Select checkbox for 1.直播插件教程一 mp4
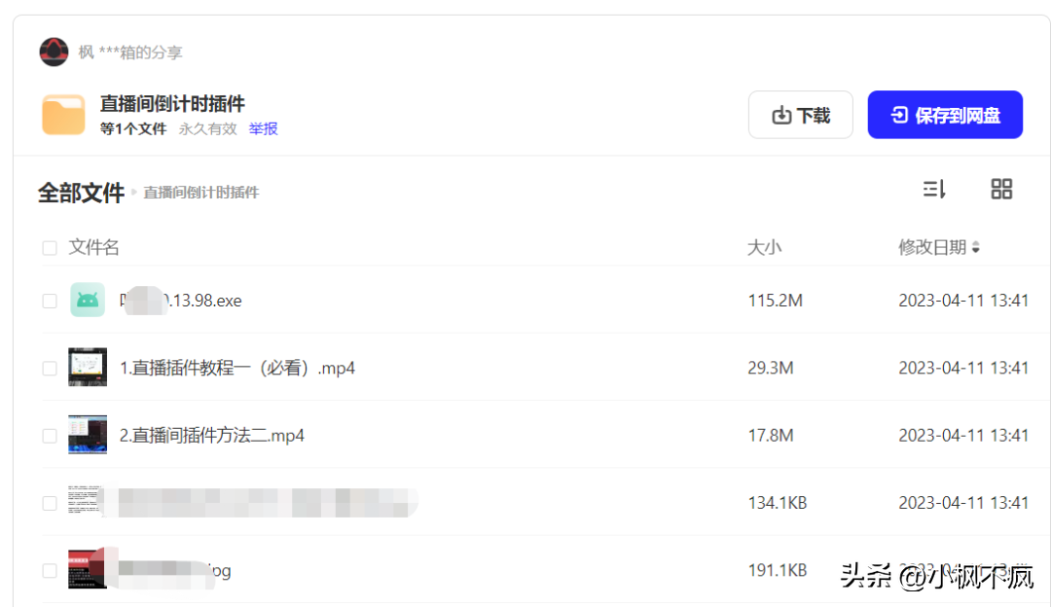Screen dimensions: 1051x607 click(50, 369)
